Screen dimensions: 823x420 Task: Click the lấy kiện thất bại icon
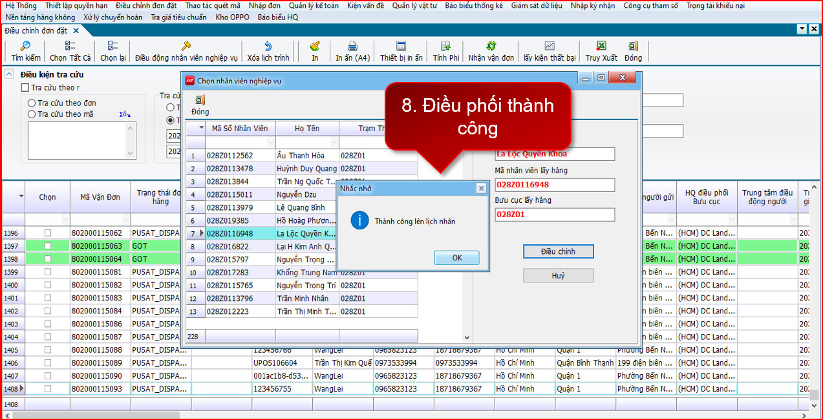pos(550,46)
